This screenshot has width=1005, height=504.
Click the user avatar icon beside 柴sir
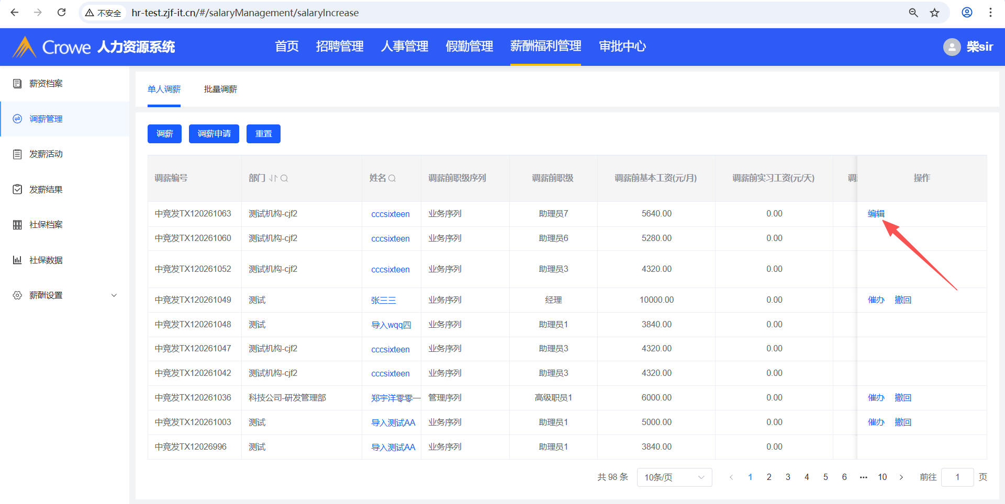[952, 47]
